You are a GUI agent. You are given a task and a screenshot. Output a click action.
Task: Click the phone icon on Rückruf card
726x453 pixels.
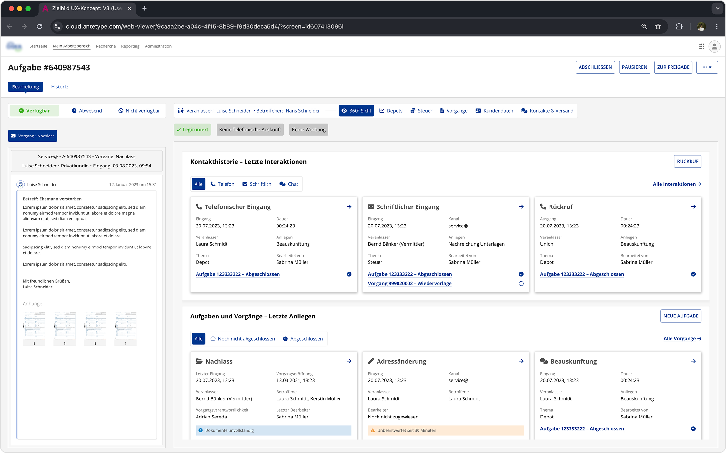[x=543, y=206]
